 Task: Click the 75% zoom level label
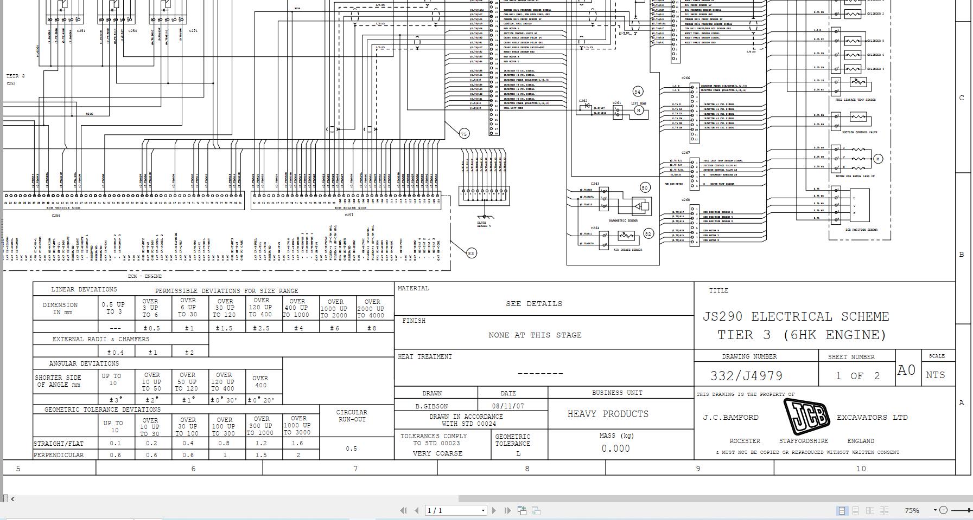coord(912,510)
